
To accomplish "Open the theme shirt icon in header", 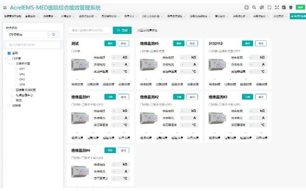I will [x=291, y=7].
